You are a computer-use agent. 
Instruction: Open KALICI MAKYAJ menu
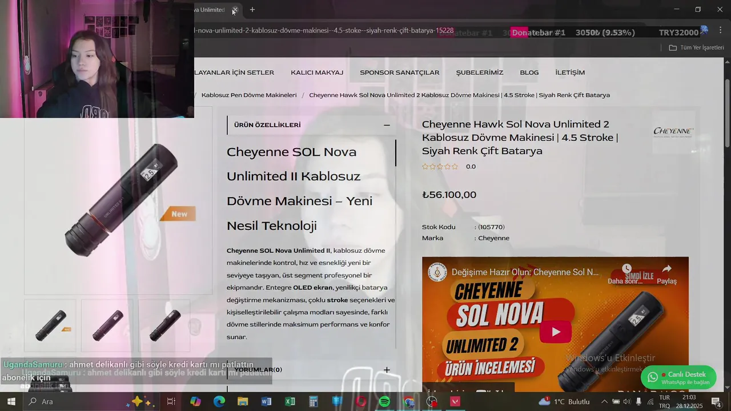point(317,72)
